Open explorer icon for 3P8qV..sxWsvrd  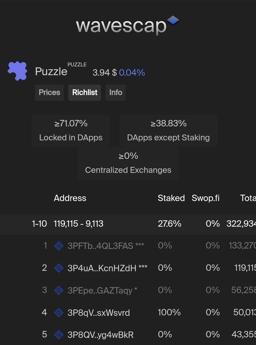coord(59,312)
